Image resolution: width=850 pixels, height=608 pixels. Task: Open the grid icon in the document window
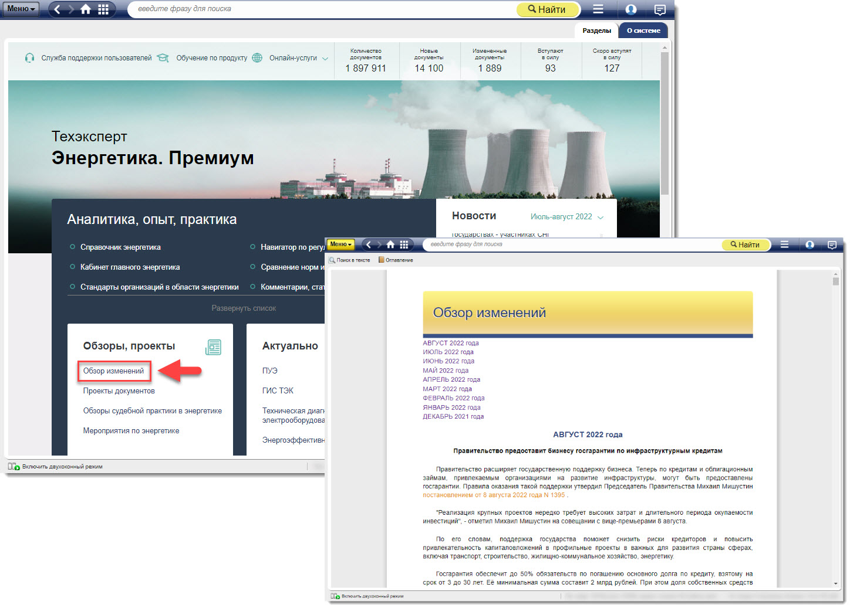click(x=404, y=244)
